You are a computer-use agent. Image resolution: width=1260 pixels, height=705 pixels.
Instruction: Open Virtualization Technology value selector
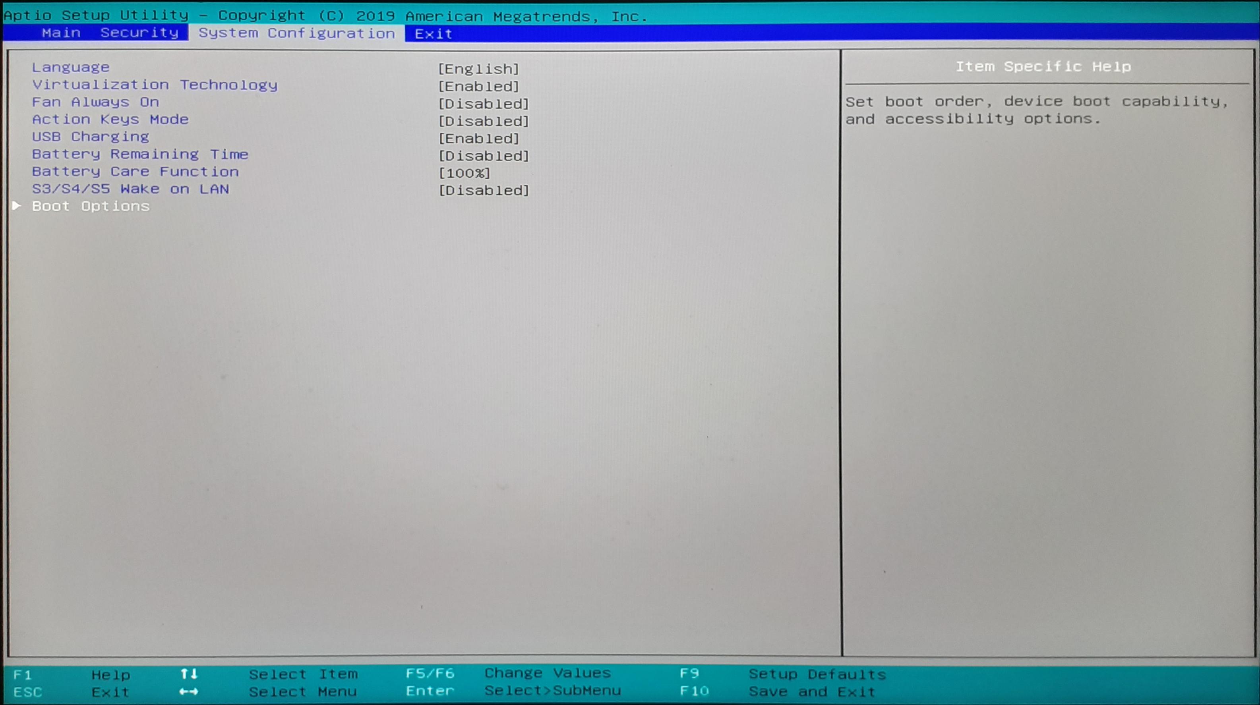[x=479, y=87]
